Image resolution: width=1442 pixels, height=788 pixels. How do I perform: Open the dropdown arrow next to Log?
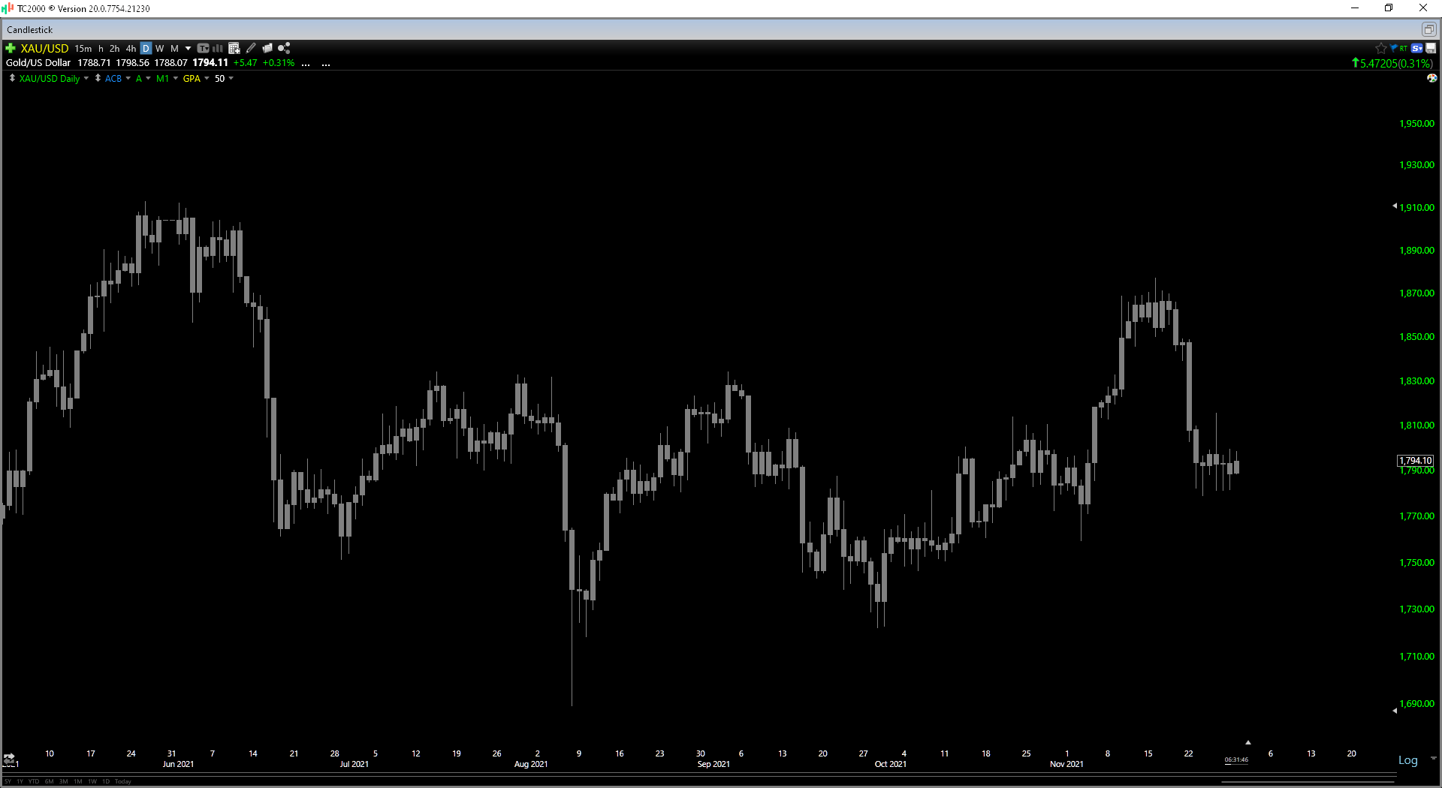coord(1433,759)
